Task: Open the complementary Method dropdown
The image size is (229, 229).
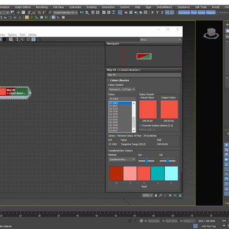Action: click(122, 159)
